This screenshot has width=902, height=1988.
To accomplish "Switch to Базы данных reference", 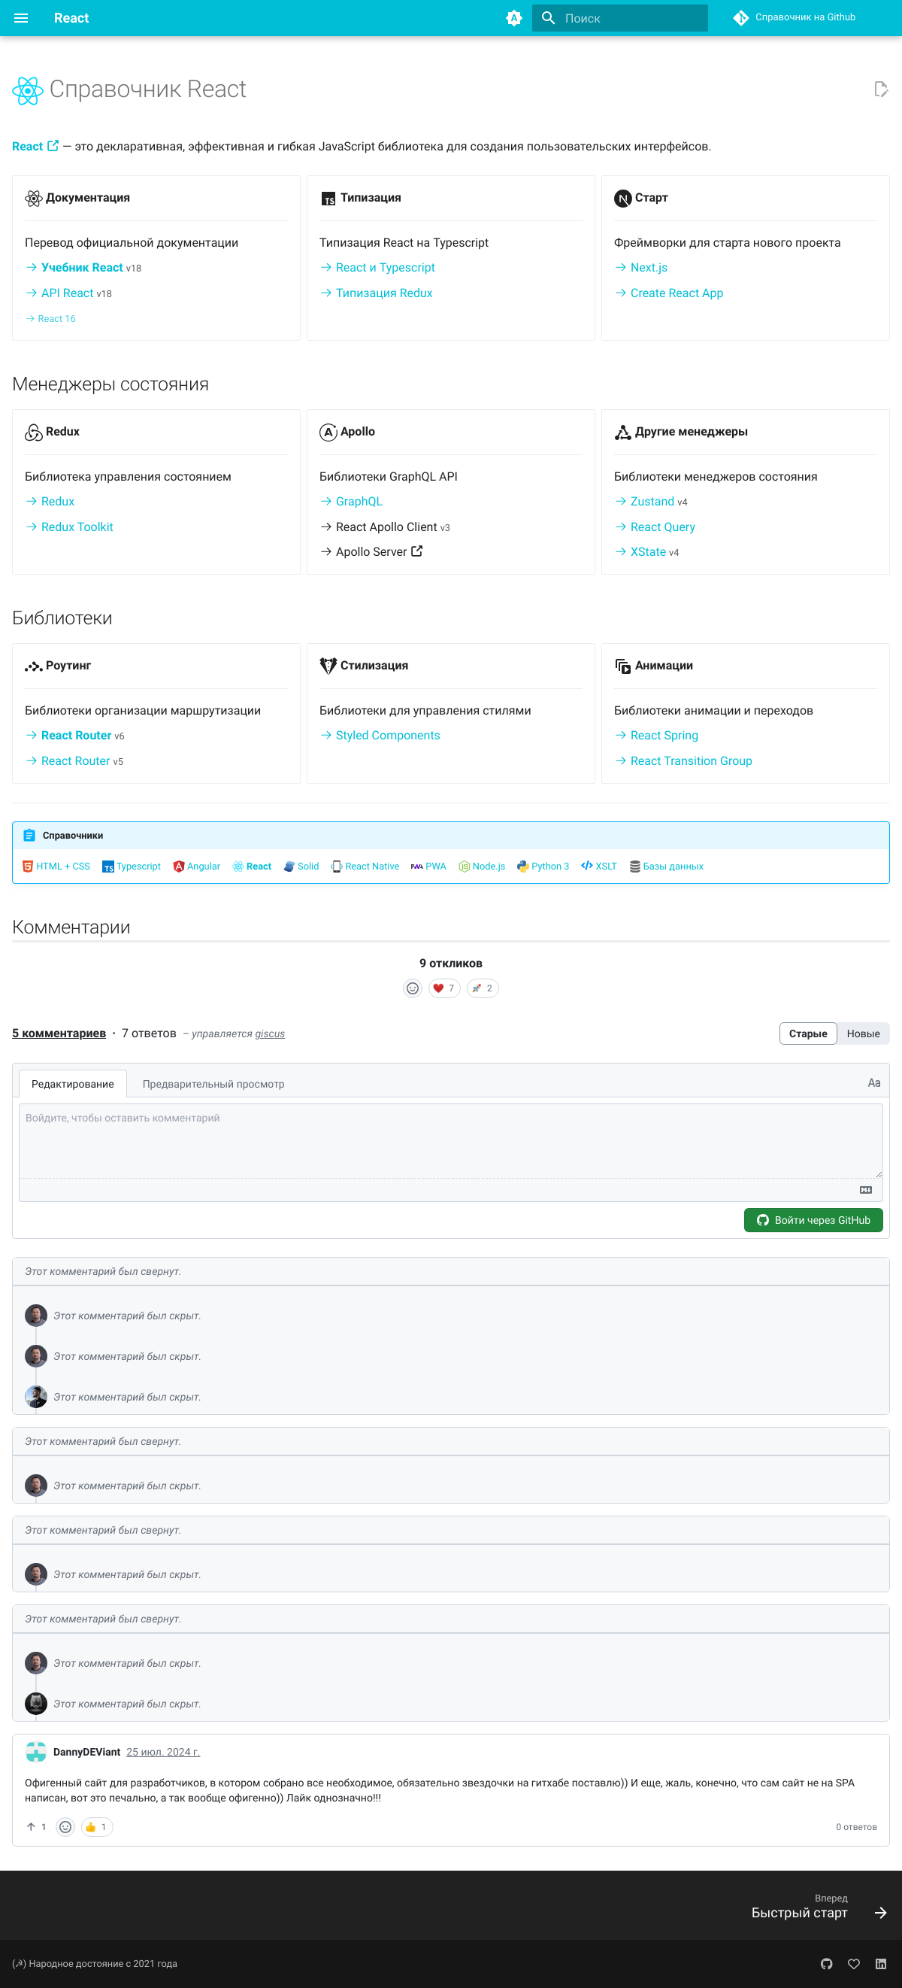I will (667, 867).
